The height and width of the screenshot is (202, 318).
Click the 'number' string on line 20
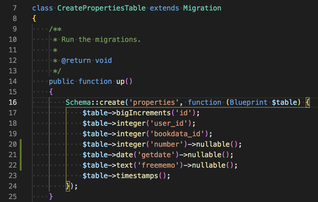tap(167, 144)
